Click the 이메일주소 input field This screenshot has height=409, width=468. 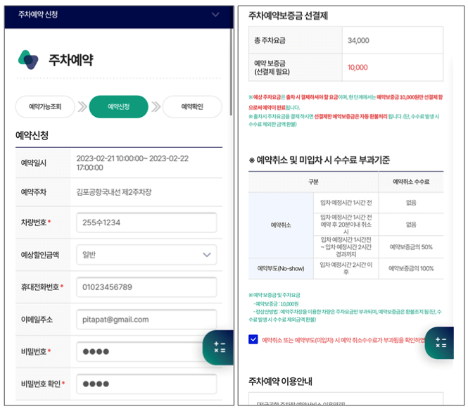(146, 319)
